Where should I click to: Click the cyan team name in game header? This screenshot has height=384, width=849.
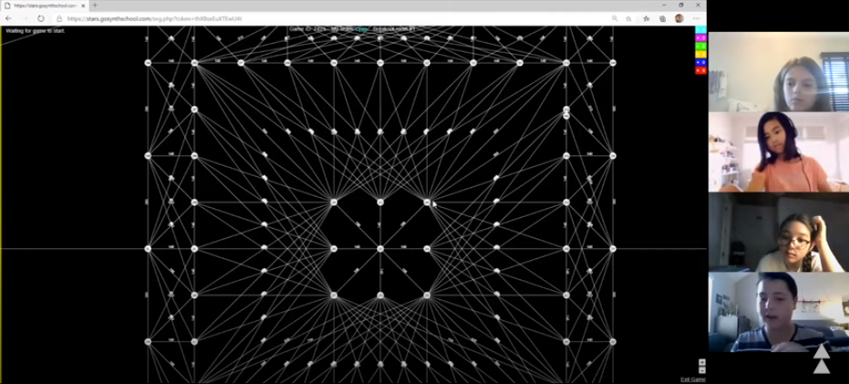[362, 28]
